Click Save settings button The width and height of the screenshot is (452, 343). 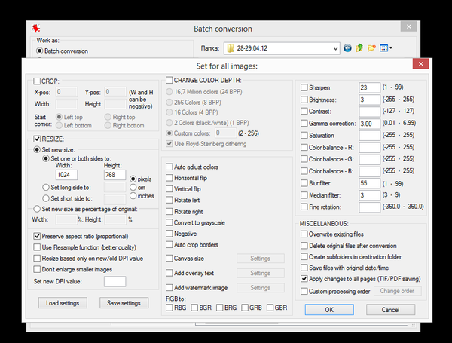pos(124,303)
